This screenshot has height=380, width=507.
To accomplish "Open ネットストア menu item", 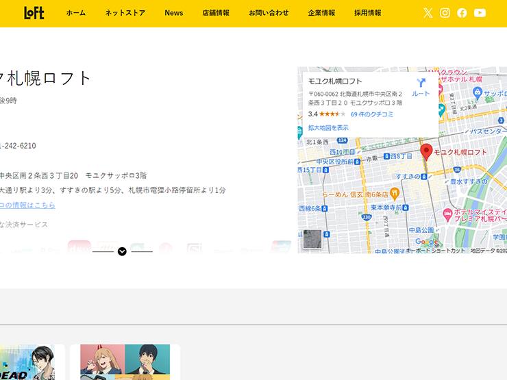I will 125,13.
